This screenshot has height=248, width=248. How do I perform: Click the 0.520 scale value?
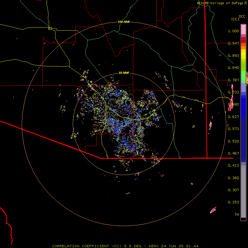(233, 141)
